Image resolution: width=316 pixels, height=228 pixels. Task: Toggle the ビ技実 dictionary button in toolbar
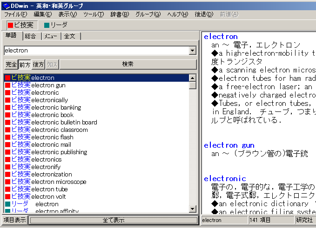pyautogui.click(x=21, y=25)
